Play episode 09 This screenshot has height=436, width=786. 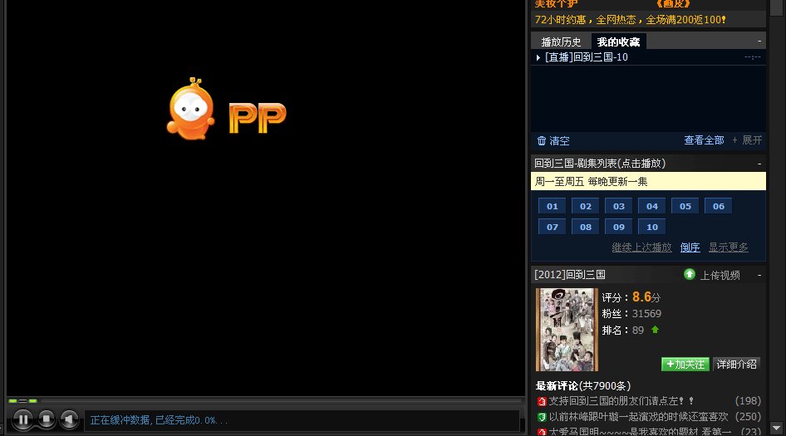click(x=618, y=227)
